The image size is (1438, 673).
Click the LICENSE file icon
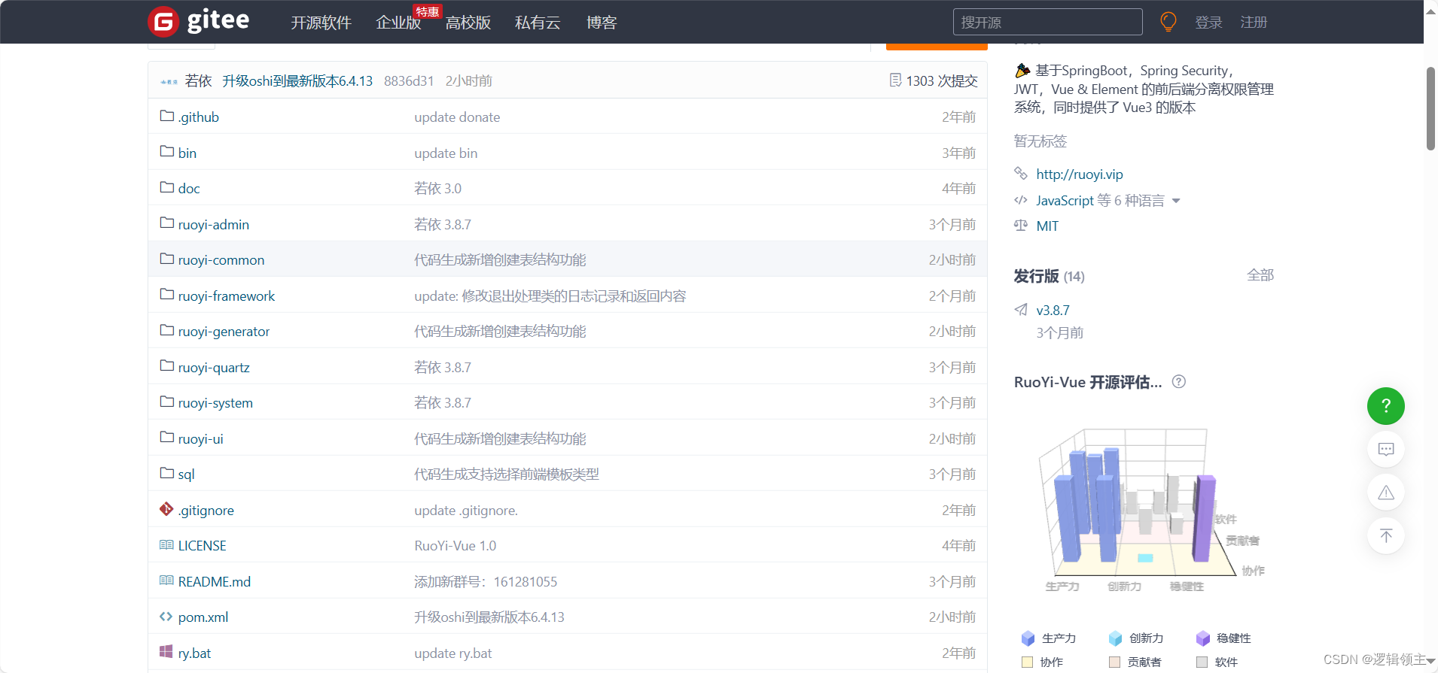coord(166,544)
